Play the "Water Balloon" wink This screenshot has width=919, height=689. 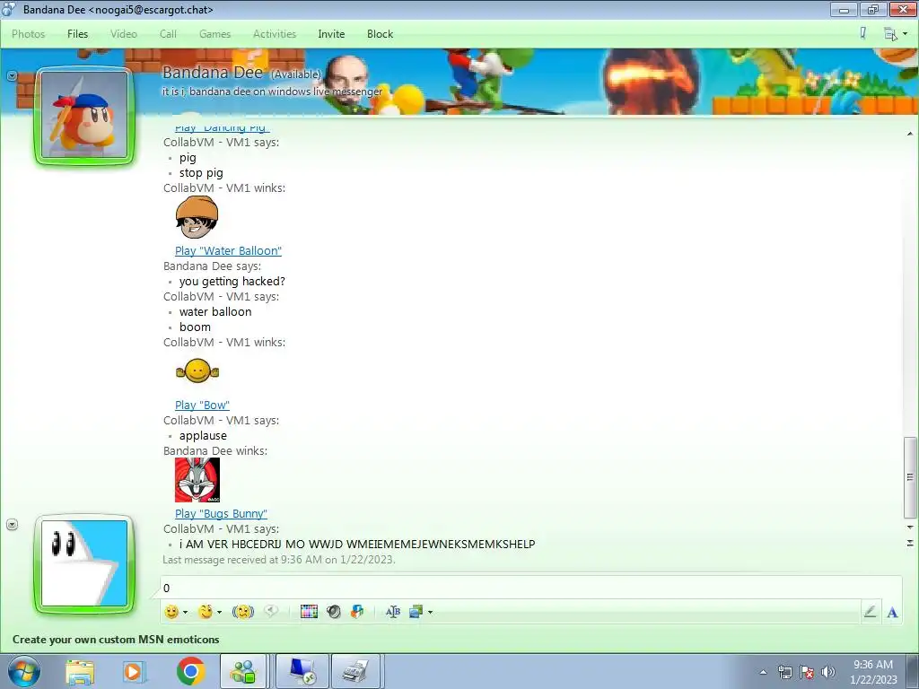[228, 251]
